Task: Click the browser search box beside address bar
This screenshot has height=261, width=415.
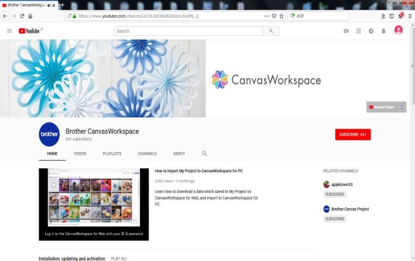Action: pyautogui.click(x=318, y=16)
